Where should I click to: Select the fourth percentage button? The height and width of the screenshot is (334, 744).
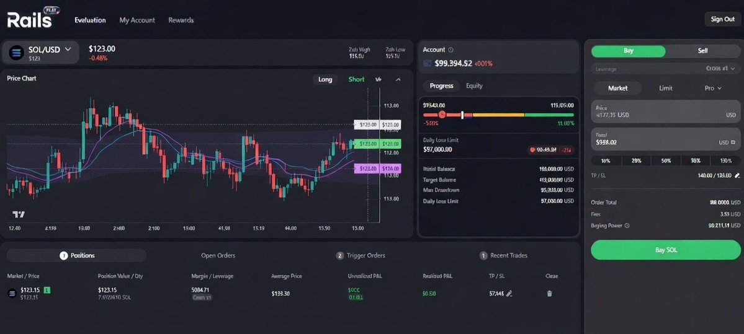pyautogui.click(x=696, y=160)
